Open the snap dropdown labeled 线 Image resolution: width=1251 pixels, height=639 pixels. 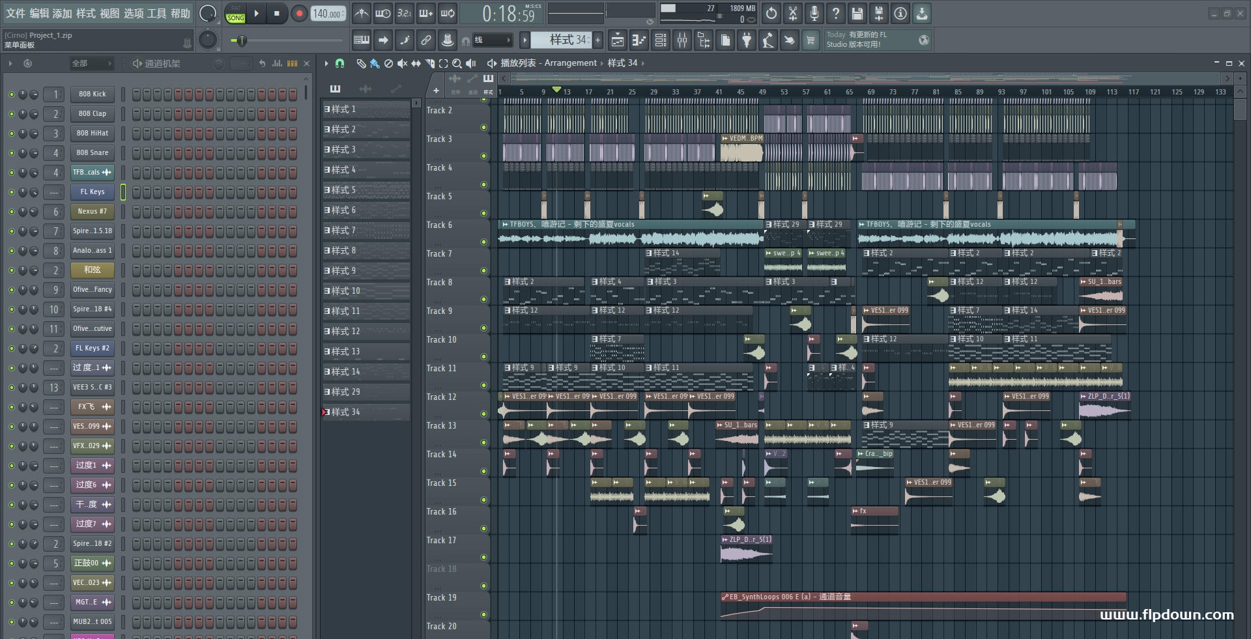pyautogui.click(x=492, y=40)
